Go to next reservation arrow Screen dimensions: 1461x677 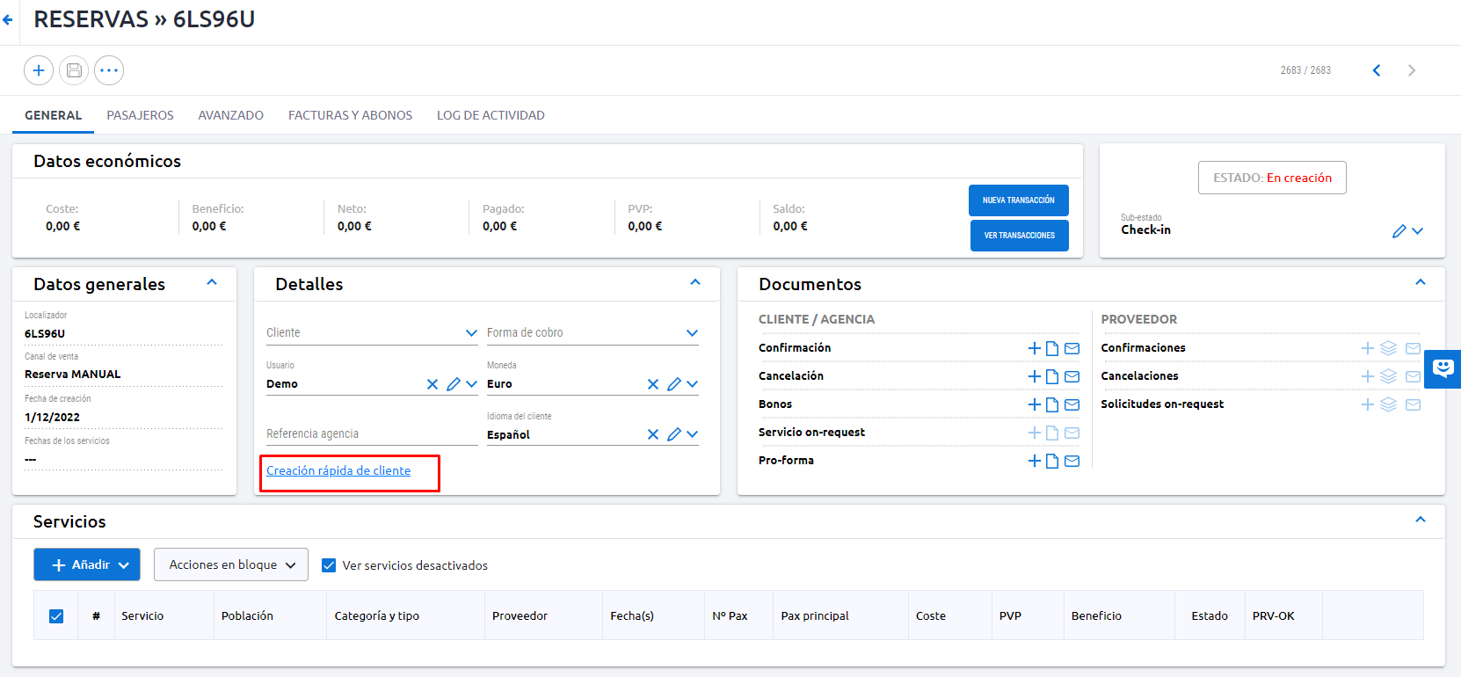tap(1412, 70)
